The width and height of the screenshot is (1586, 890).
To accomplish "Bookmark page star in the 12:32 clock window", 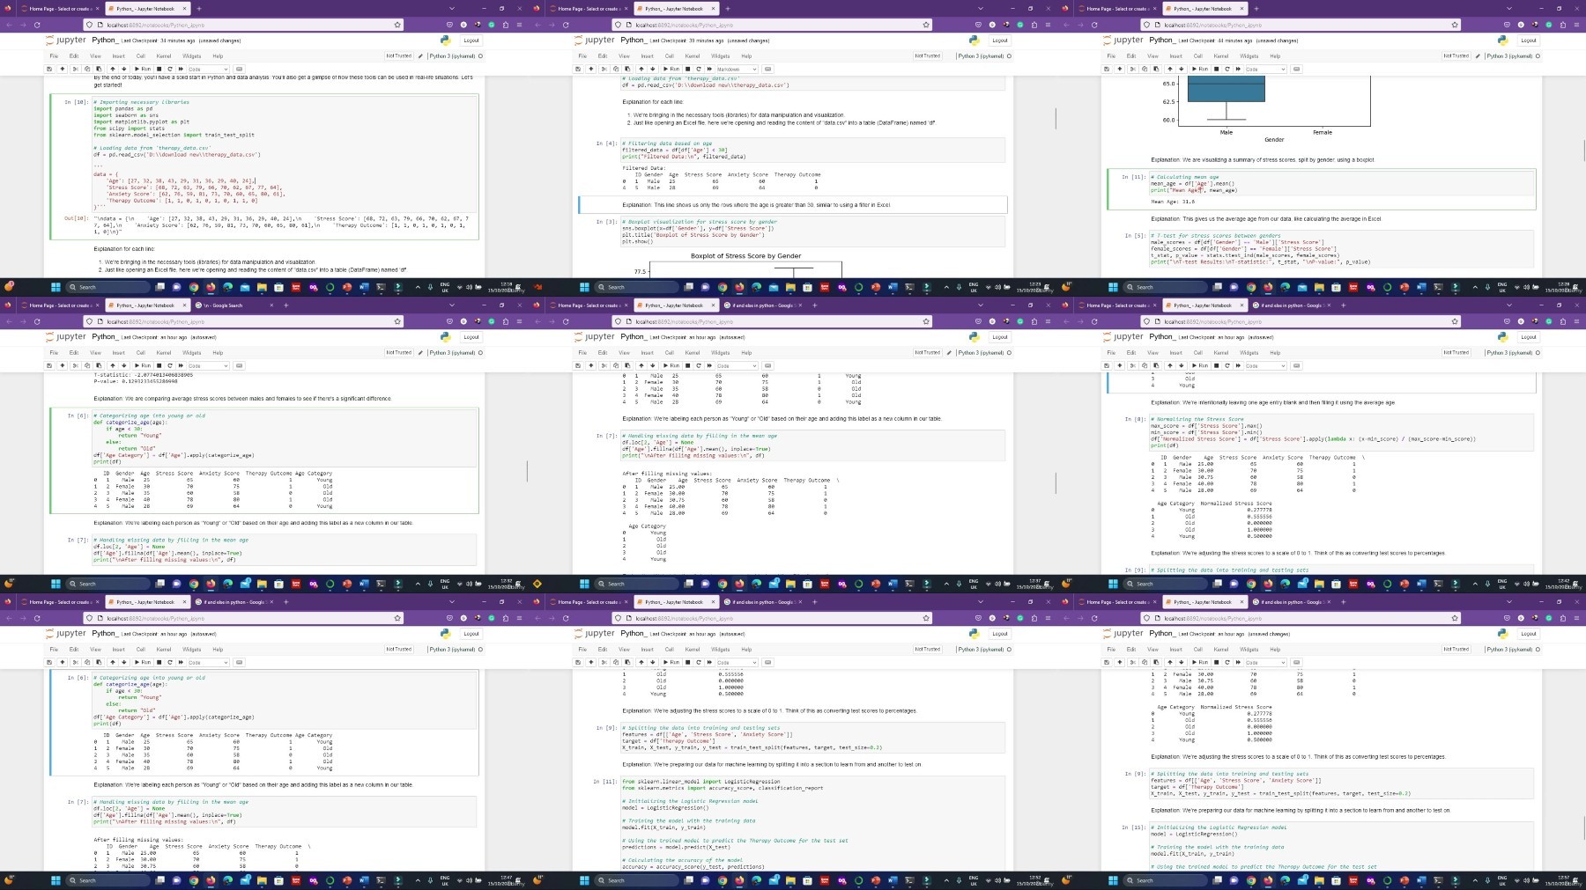I will click(x=397, y=321).
